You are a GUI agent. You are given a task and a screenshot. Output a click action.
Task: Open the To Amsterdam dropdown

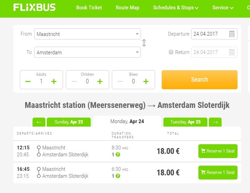pyautogui.click(x=87, y=52)
